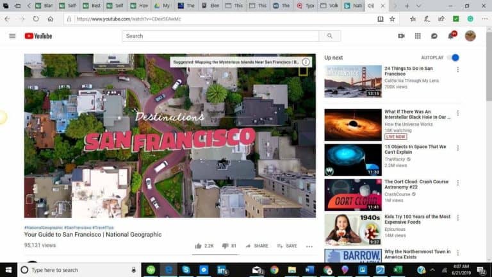The height and width of the screenshot is (277, 492).
Task: Open the Golden Gate bridge video thumbnail
Action: point(352,81)
